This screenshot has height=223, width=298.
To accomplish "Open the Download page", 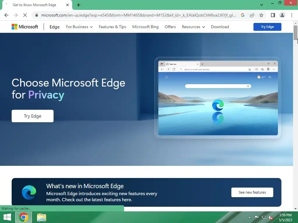I will click(x=220, y=27).
